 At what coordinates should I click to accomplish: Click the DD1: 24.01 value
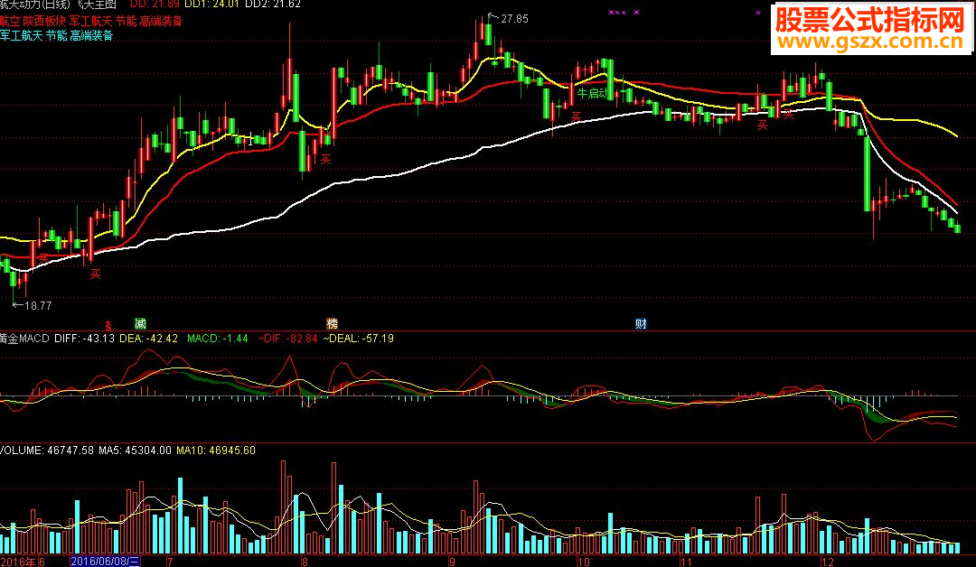[x=212, y=5]
